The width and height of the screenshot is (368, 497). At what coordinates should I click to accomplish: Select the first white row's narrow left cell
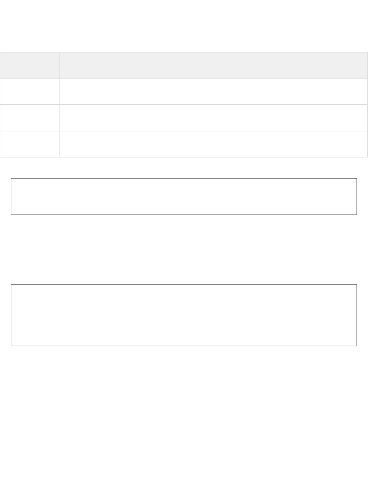[30, 91]
